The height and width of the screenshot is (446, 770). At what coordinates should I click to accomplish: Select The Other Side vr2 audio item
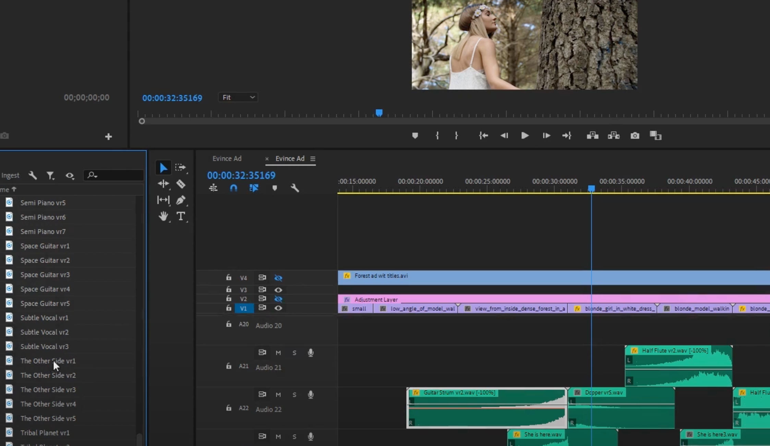(x=48, y=375)
